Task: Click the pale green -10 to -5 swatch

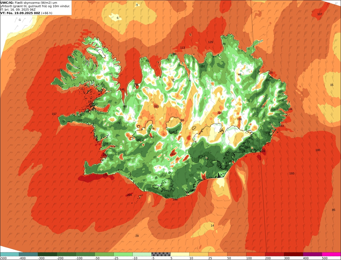Action: coord(142,254)
